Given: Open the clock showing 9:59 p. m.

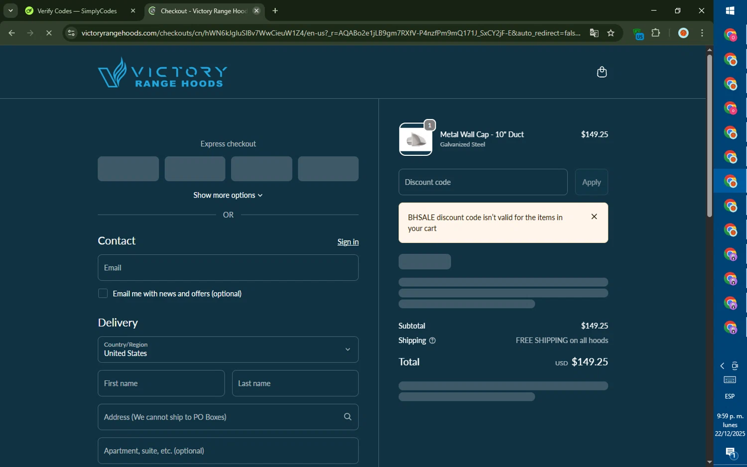Looking at the screenshot, I should click(x=730, y=425).
